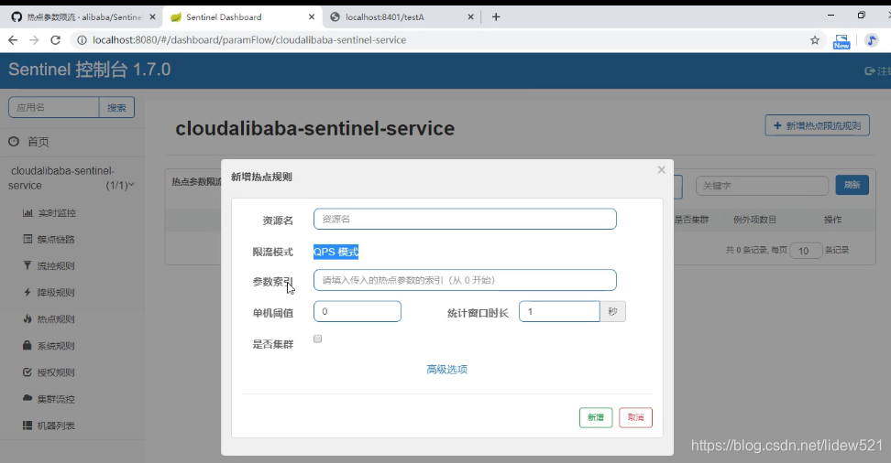Click the 首页 clock icon
891x463 pixels.
[14, 142]
